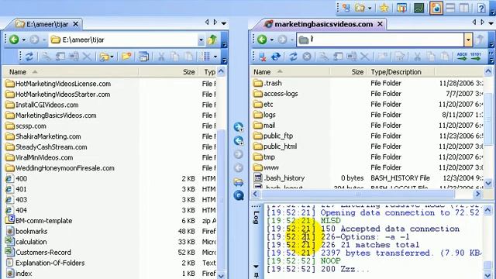Create new folder in local pane
Viewport: 496px width, 279px height.
coord(126,57)
